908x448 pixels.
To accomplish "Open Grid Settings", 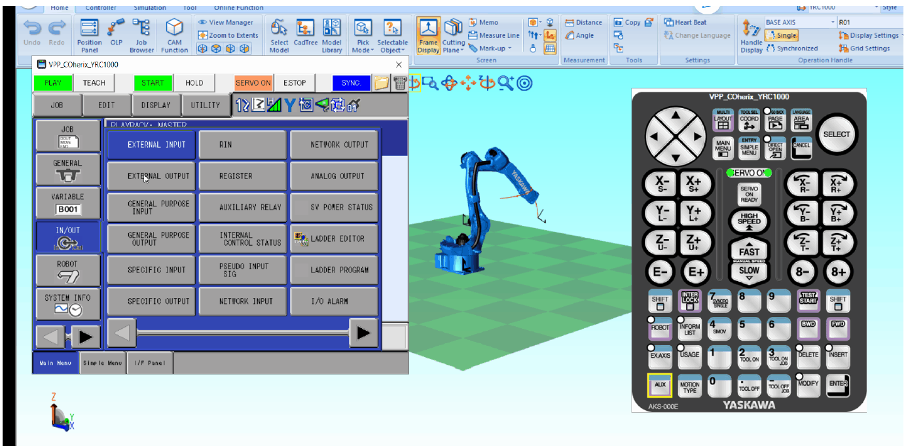I will 864,48.
